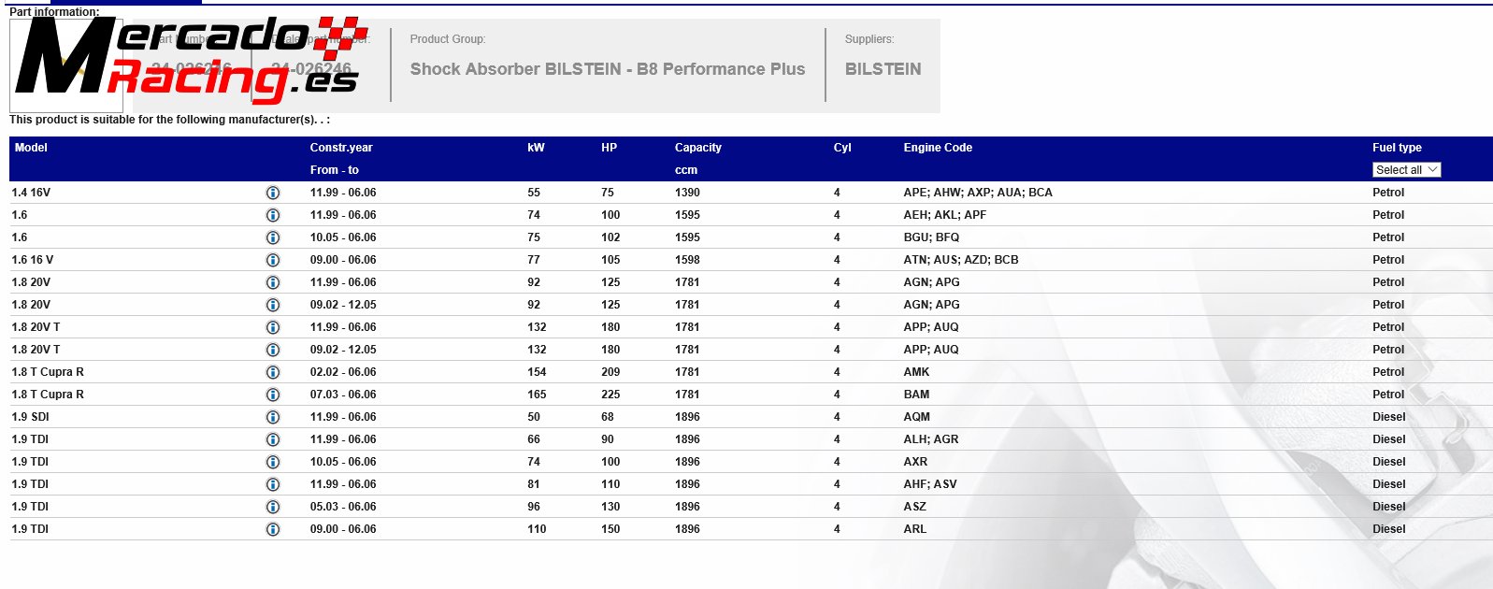View info for 1.9 TDI 130 HP row

pyautogui.click(x=273, y=507)
